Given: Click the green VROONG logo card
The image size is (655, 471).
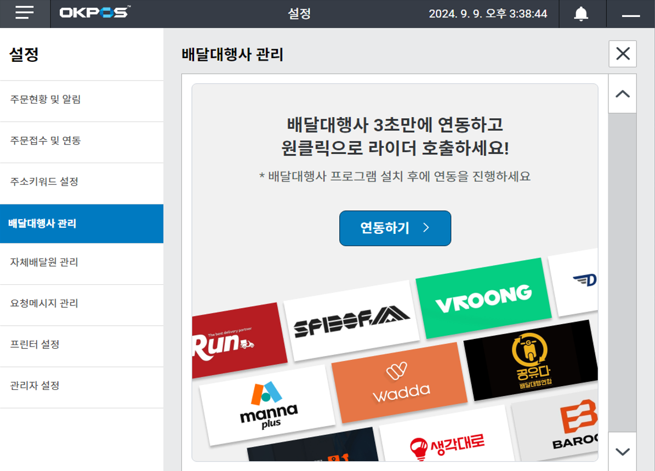Looking at the screenshot, I should pos(482,298).
